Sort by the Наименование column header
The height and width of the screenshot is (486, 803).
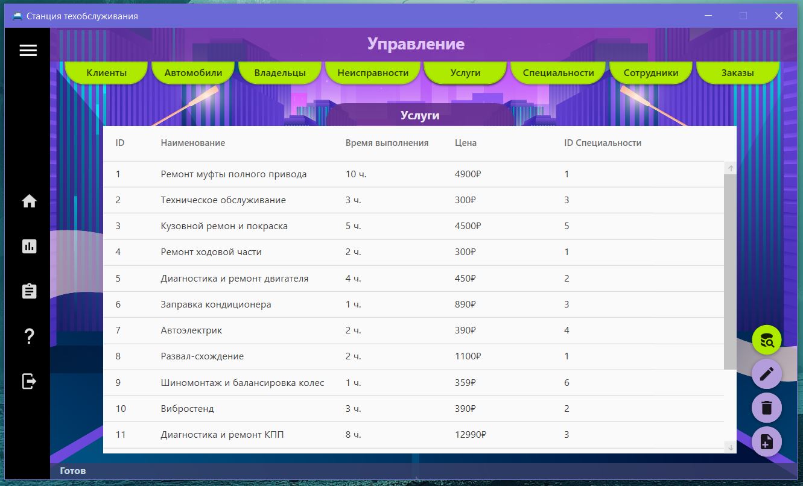pos(193,143)
